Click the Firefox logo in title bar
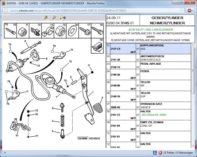The height and width of the screenshot is (157, 197). tap(3, 3)
